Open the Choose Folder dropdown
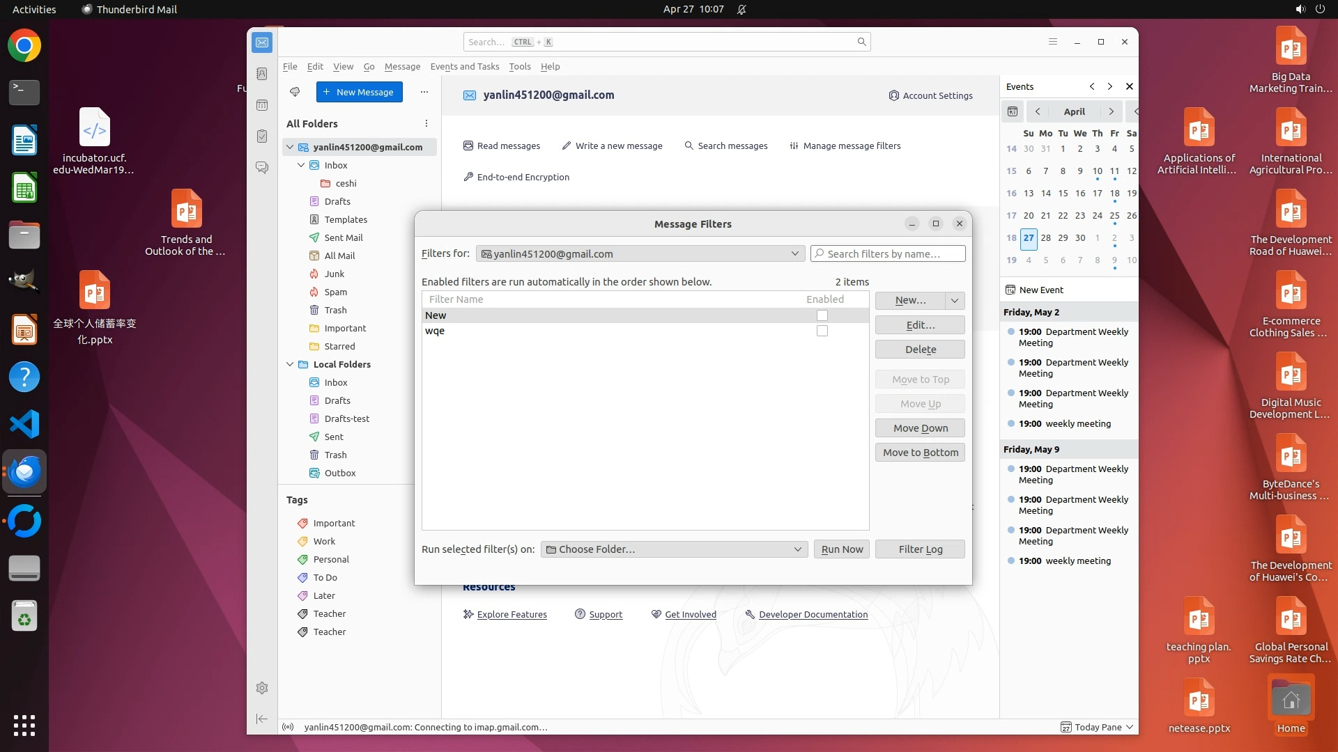 pyautogui.click(x=674, y=549)
